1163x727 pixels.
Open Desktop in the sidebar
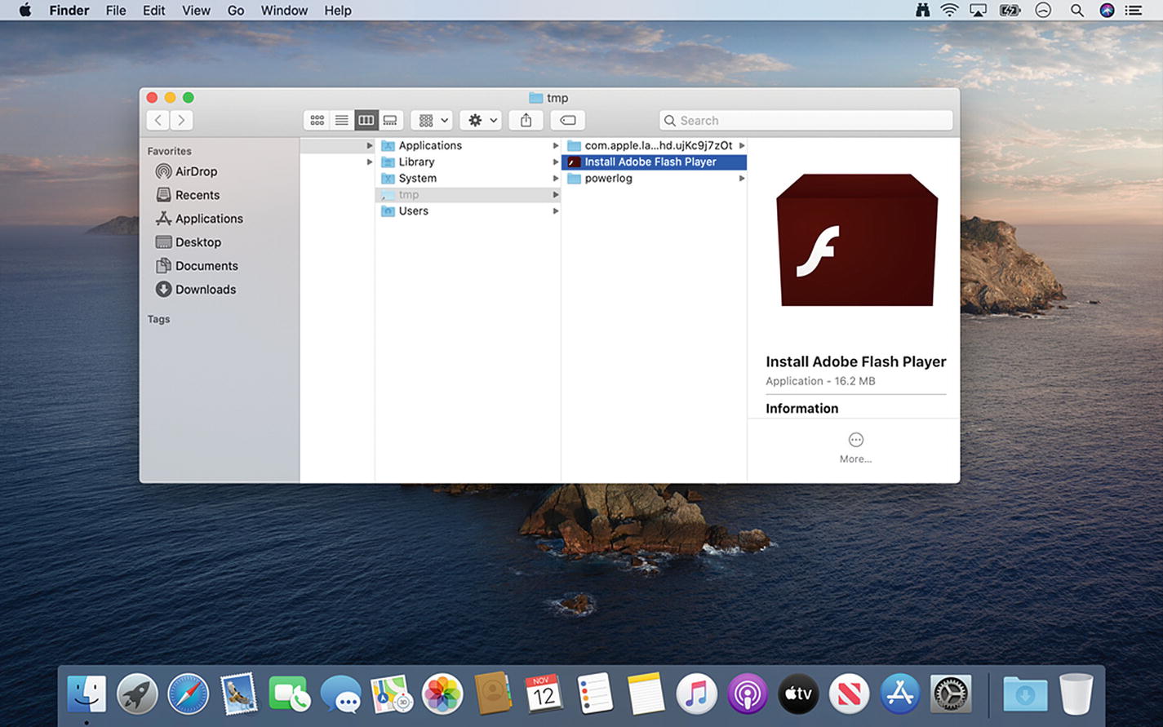pyautogui.click(x=189, y=242)
